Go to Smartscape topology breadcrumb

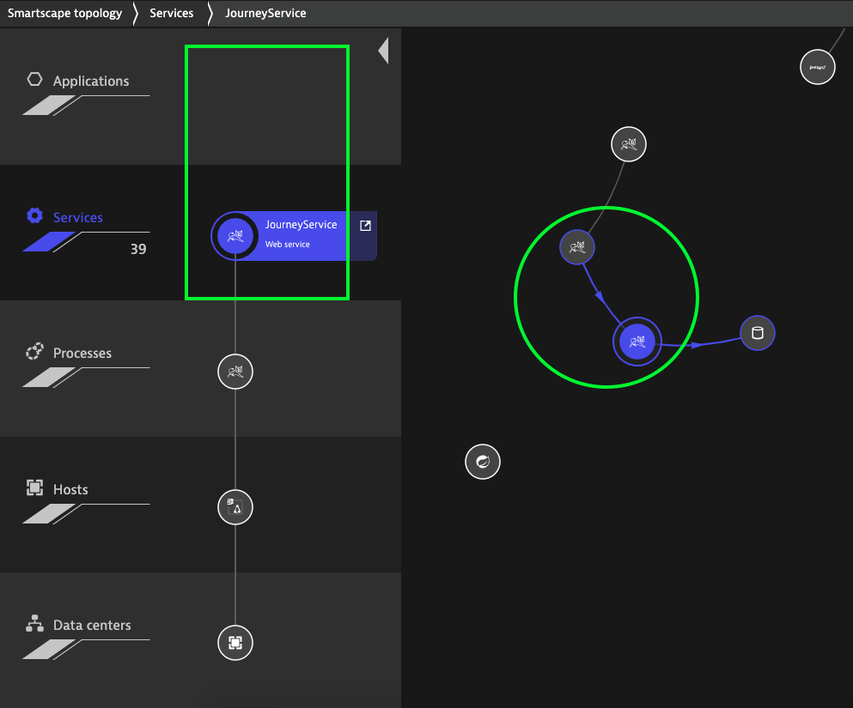(64, 13)
